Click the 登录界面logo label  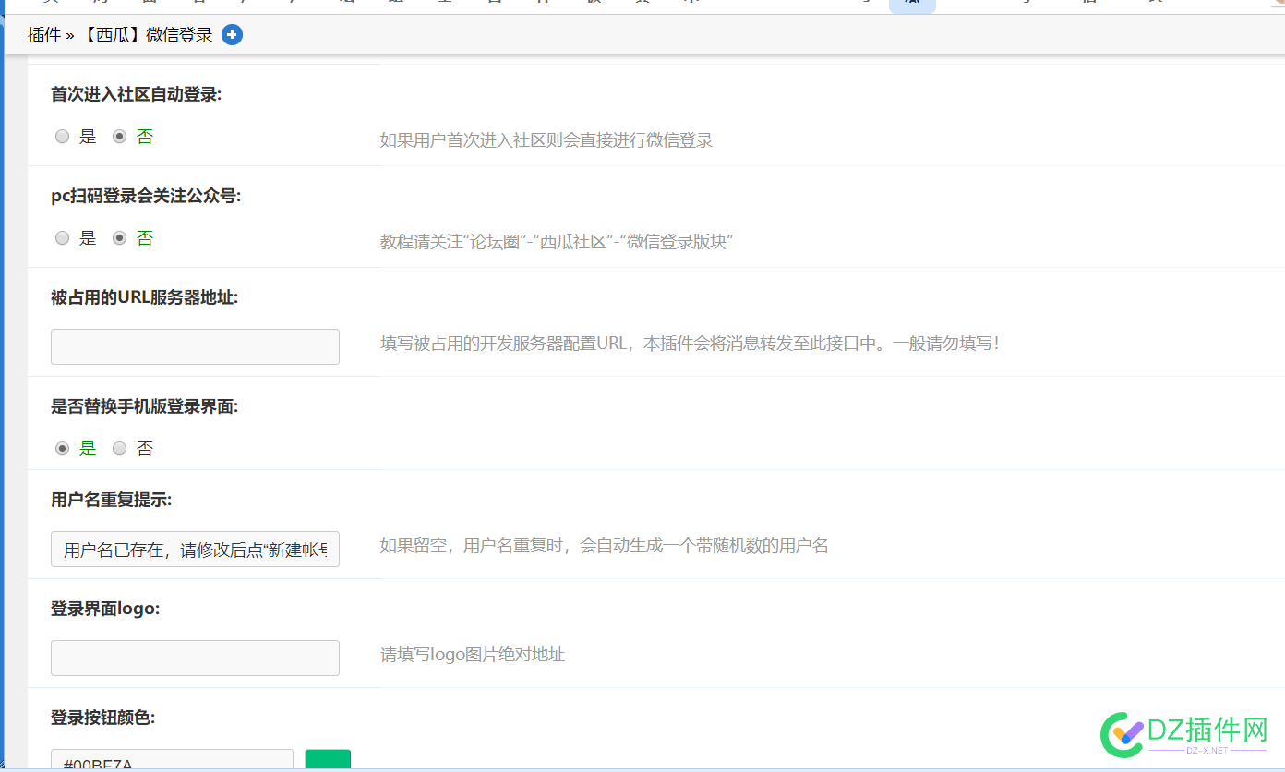[105, 609]
